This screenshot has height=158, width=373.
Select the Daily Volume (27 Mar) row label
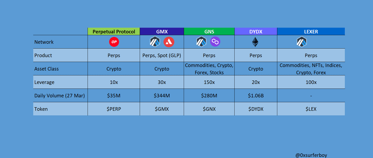click(x=60, y=96)
